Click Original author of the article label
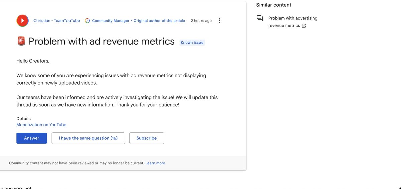Image resolution: width=401 pixels, height=189 pixels. (x=159, y=21)
